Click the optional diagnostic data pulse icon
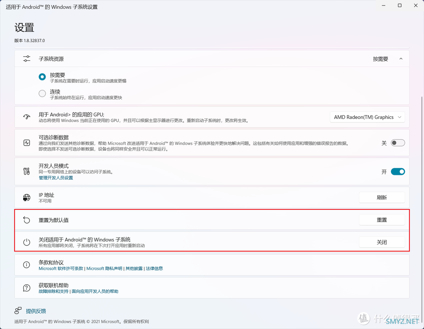This screenshot has height=329, width=424. [27, 143]
